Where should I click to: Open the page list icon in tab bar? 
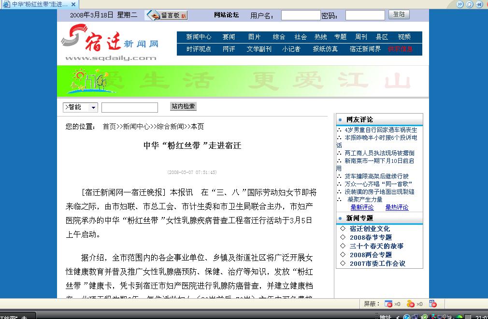pos(470,4)
